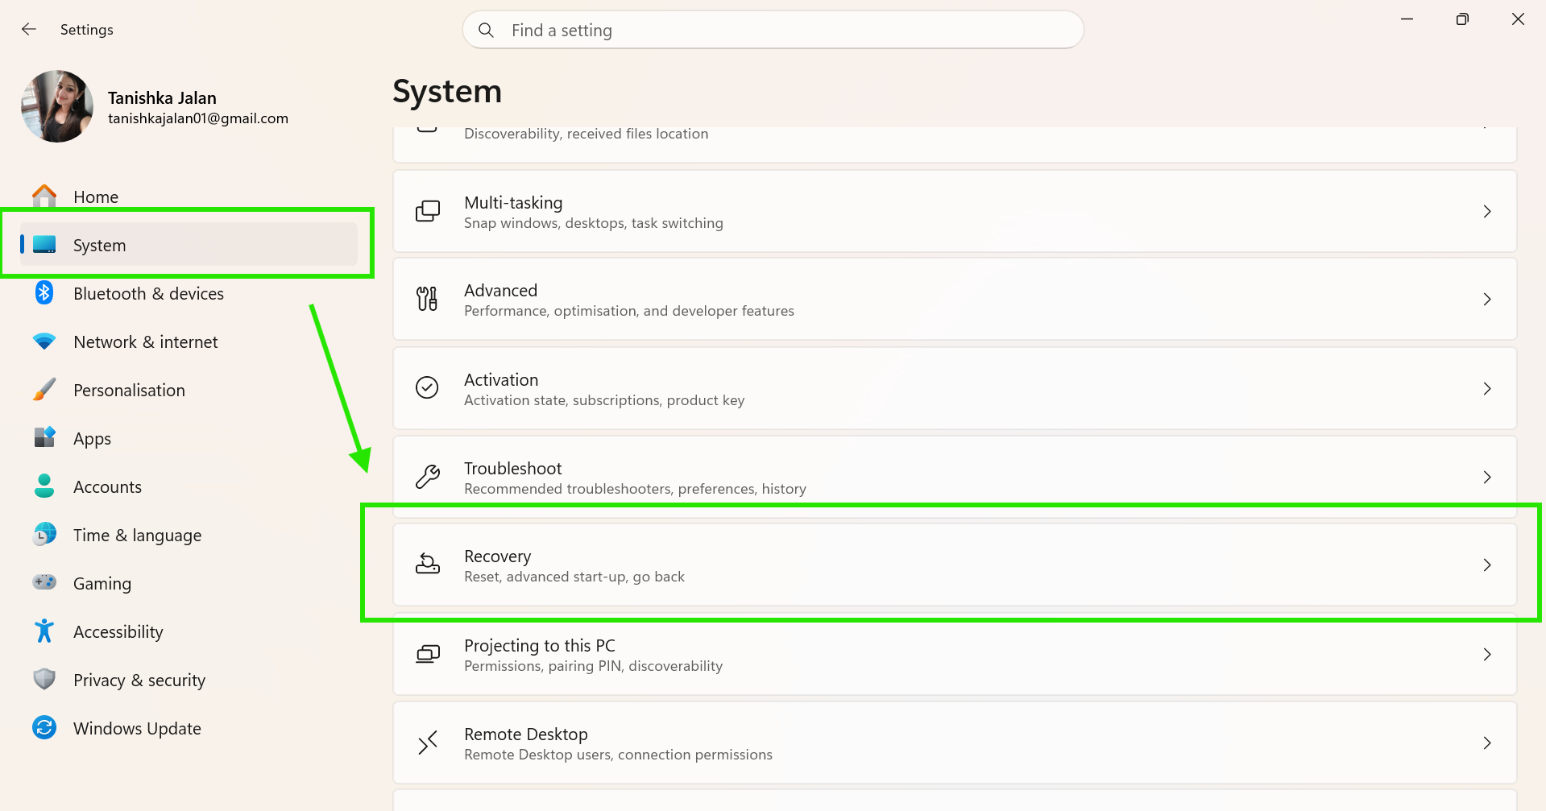1546x811 pixels.
Task: Click Tanishka Jalan profile picture
Action: pos(57,106)
